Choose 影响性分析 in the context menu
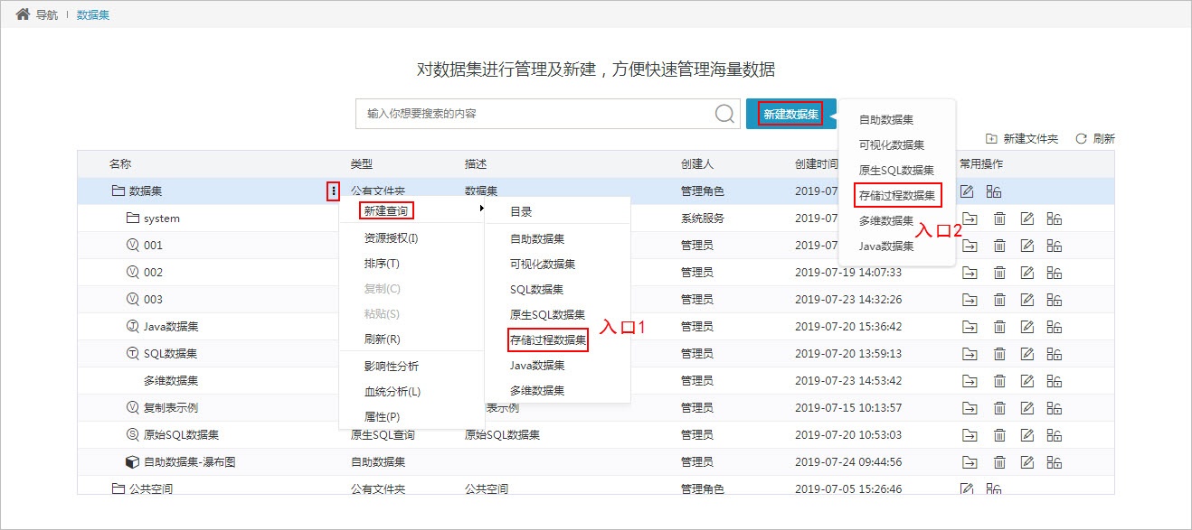 pyautogui.click(x=392, y=367)
